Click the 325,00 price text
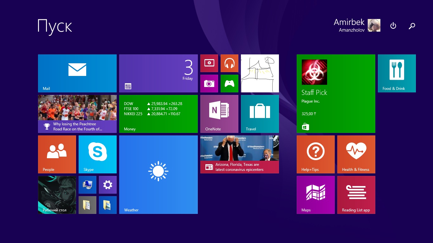 point(309,114)
